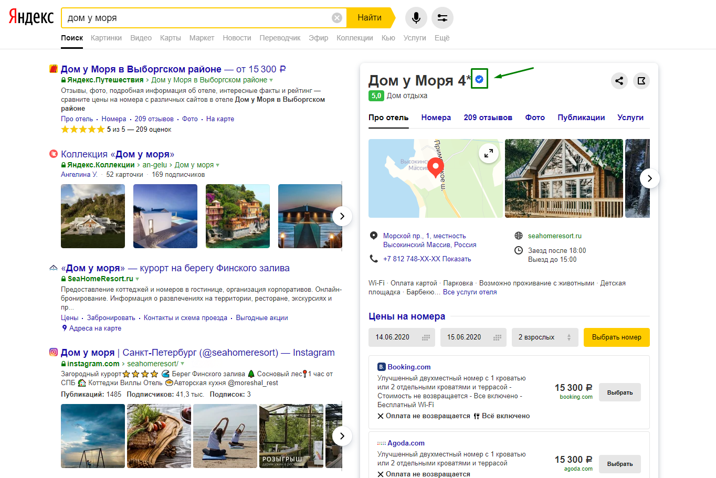
Task: Open the wooden house hotel photo
Action: pyautogui.click(x=564, y=178)
